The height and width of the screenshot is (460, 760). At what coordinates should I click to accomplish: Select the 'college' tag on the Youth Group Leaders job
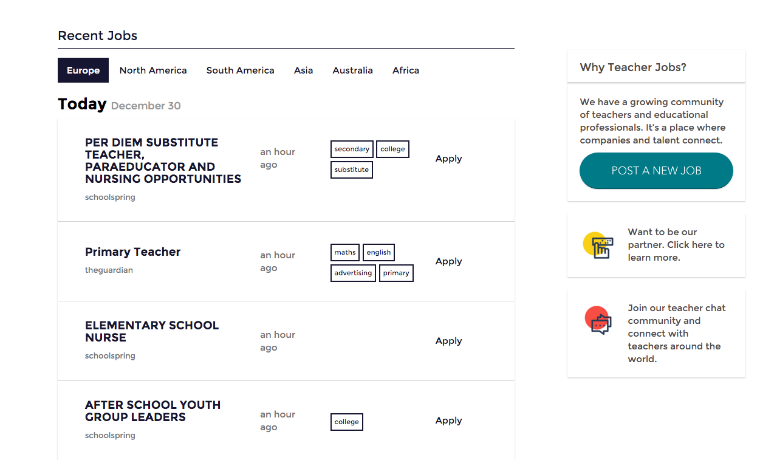[346, 422]
